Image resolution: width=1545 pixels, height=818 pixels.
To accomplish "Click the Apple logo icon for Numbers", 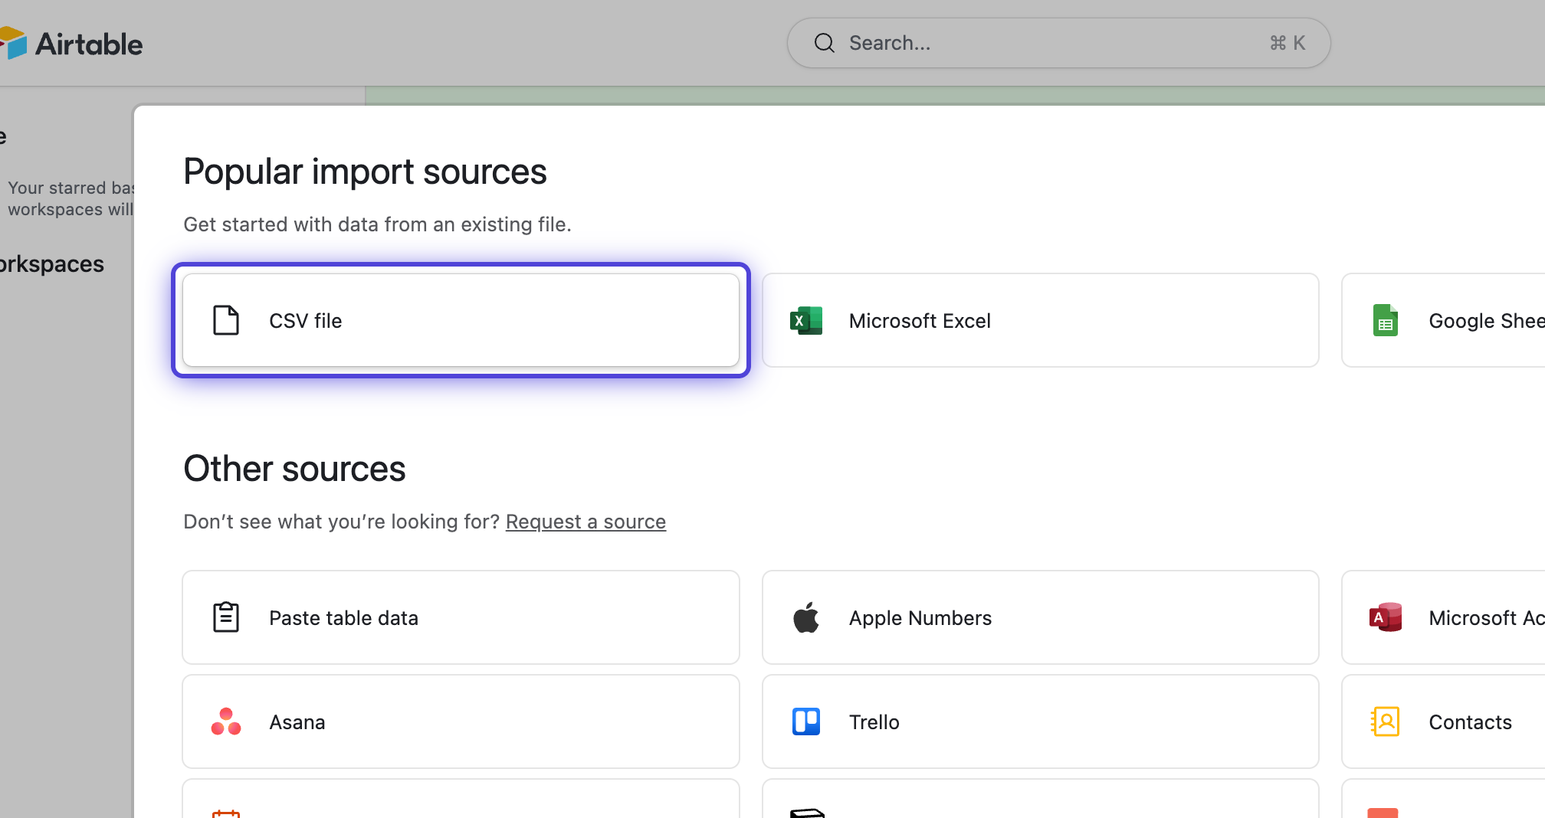I will click(805, 617).
